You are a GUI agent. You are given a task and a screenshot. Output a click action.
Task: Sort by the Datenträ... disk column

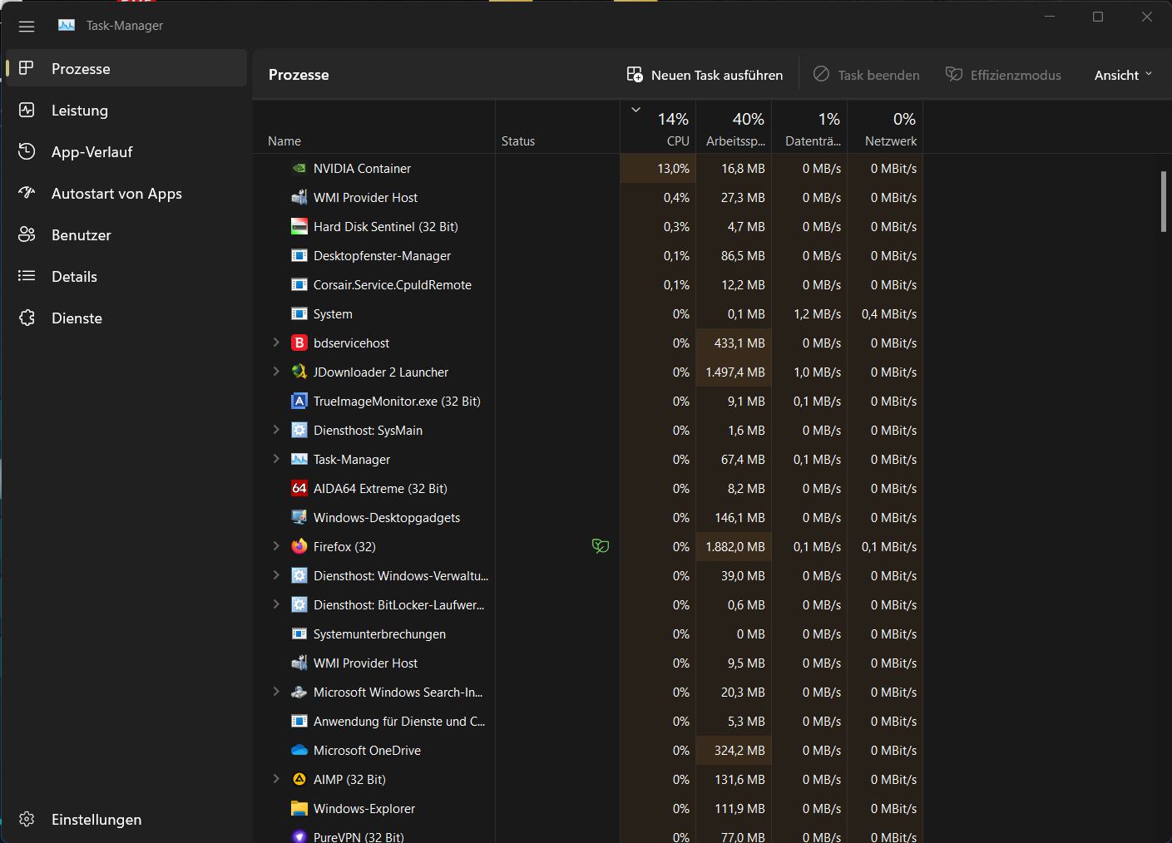coord(809,127)
